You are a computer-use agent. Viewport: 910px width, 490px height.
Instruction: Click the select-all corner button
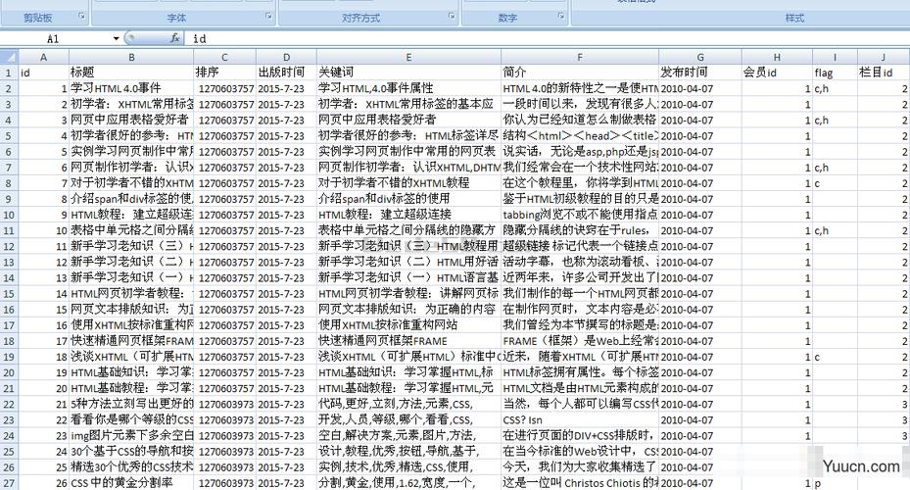pos(9,57)
